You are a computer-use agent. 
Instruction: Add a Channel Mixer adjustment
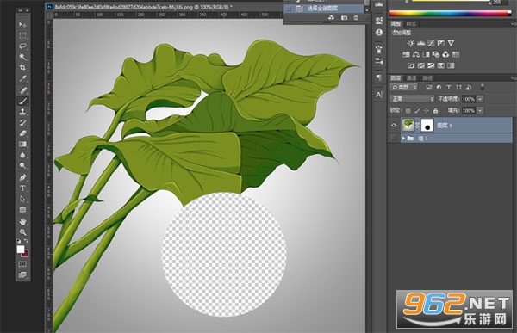445,54
